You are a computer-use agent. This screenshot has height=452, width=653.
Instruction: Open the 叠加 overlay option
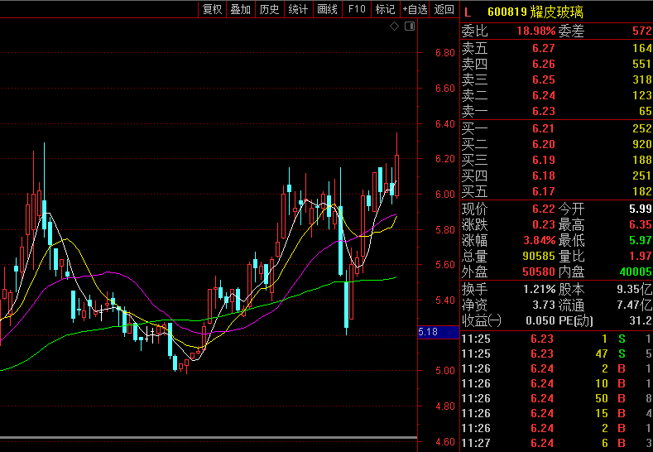[241, 9]
